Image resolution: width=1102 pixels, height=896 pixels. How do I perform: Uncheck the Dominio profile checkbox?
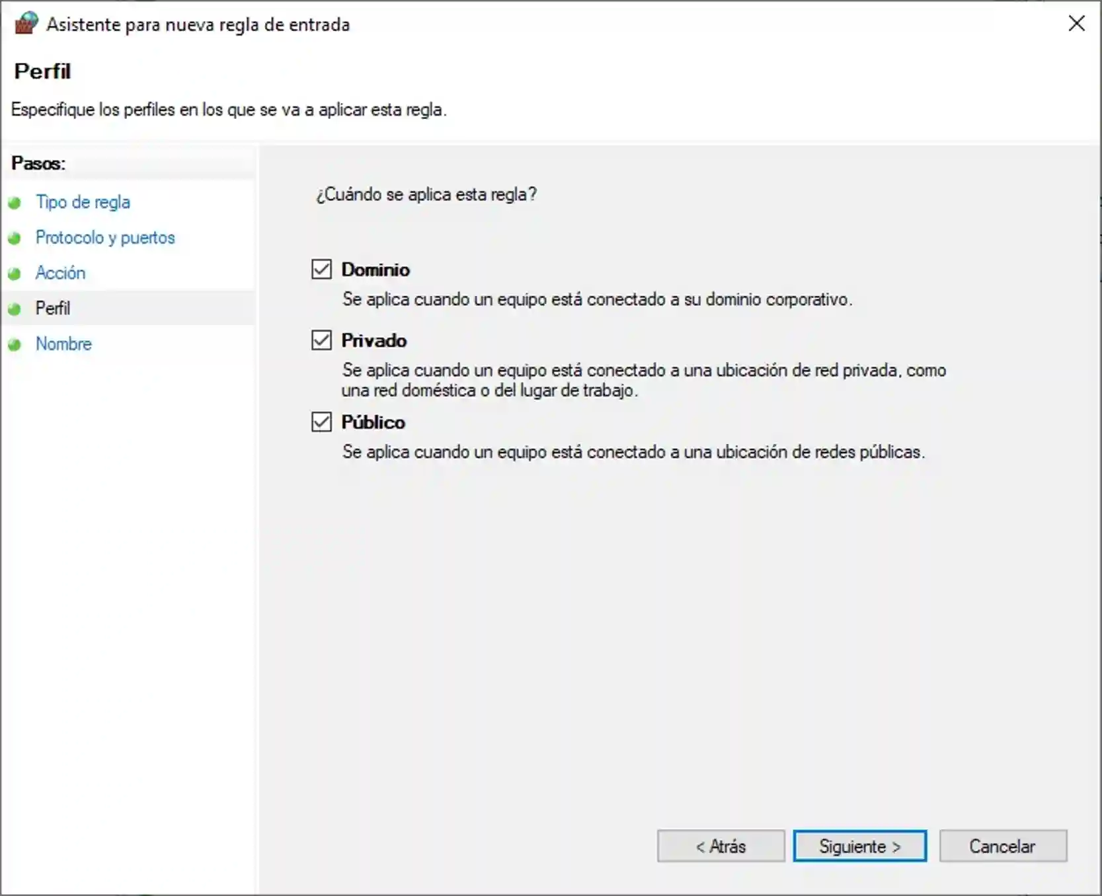[321, 270]
